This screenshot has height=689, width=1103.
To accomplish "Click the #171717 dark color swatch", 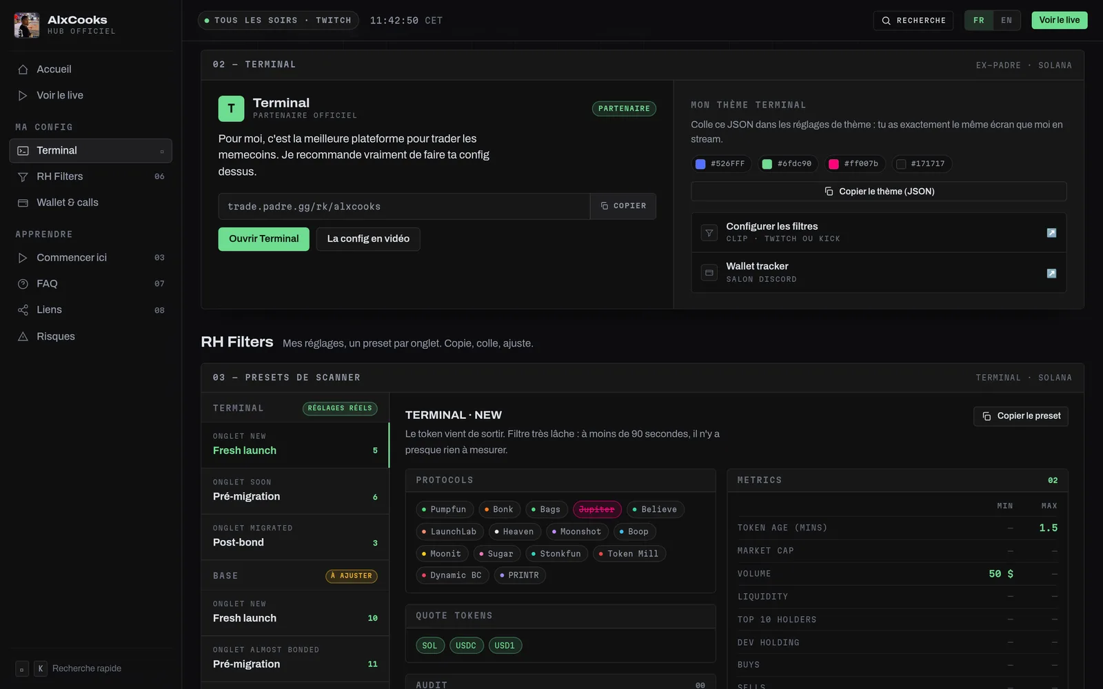I will pyautogui.click(x=900, y=164).
